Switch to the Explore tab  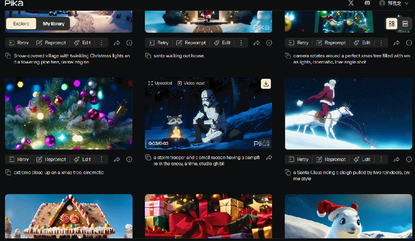(21, 23)
